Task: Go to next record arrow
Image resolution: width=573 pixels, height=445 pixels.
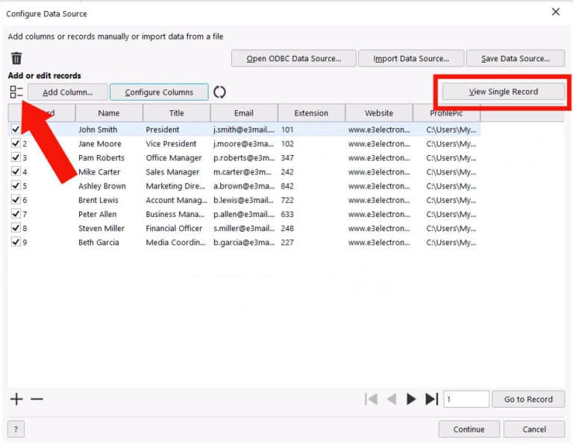Action: 411,399
